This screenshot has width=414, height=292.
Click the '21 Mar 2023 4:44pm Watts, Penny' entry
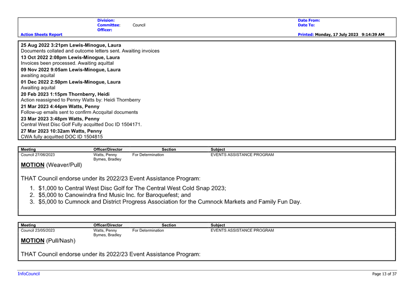pyautogui.click(x=60, y=106)
